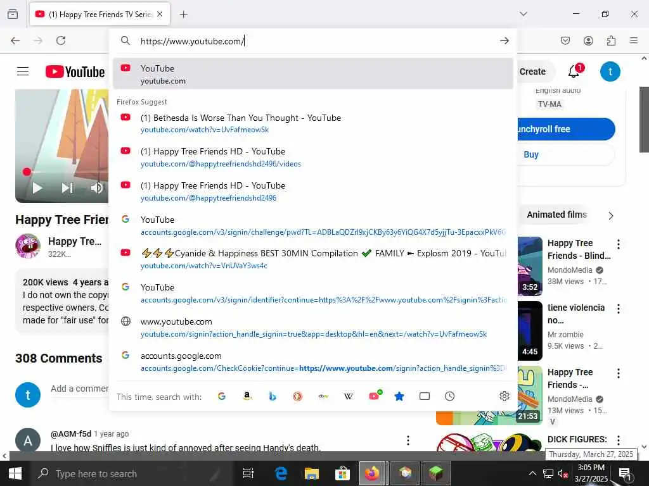The image size is (649, 486).
Task: Open File Explorer from taskbar
Action: pos(312,473)
